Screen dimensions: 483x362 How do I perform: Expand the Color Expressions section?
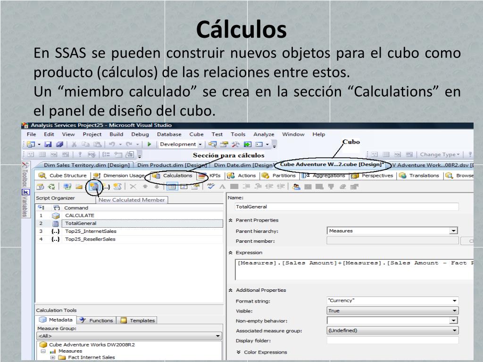coord(238,352)
